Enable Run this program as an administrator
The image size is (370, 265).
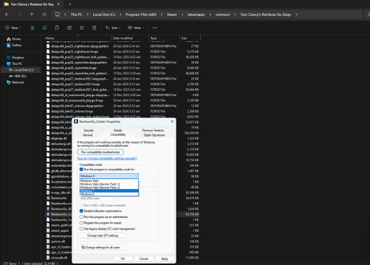(x=82, y=217)
